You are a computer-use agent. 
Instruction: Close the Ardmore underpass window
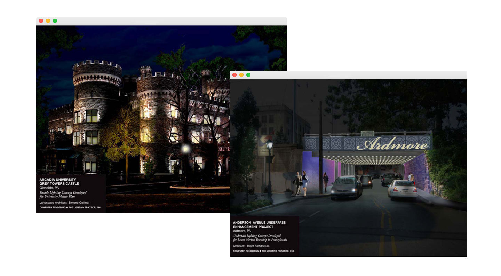click(x=234, y=75)
